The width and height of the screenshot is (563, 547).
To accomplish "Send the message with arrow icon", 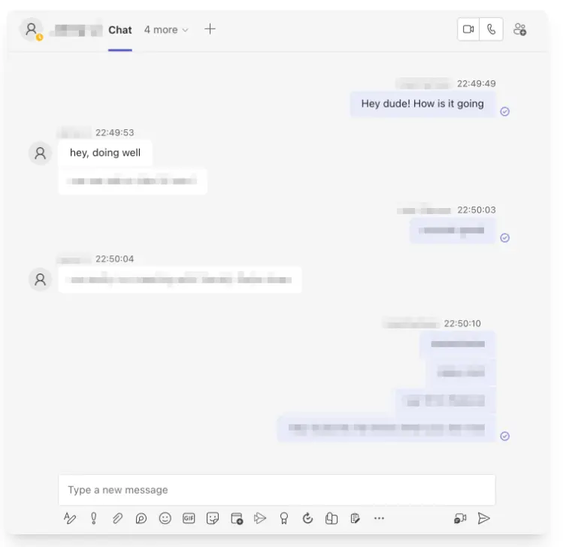I will click(483, 518).
